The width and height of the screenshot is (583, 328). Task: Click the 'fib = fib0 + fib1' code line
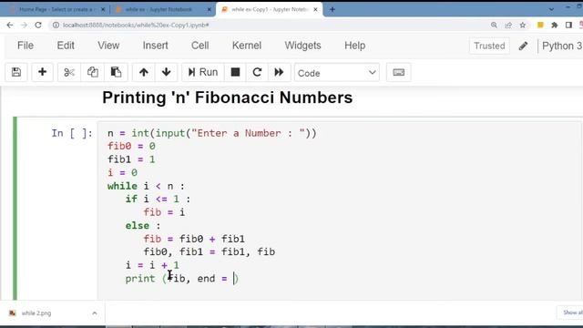[x=194, y=239]
